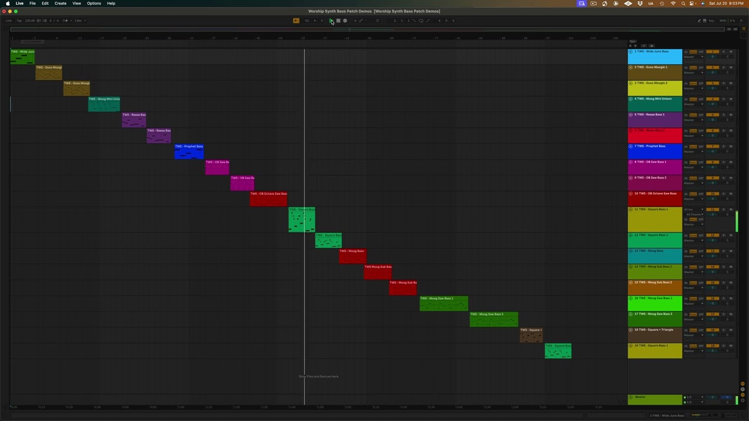
Task: Solo track 1 Wide Juno Bass
Action: point(723,51)
